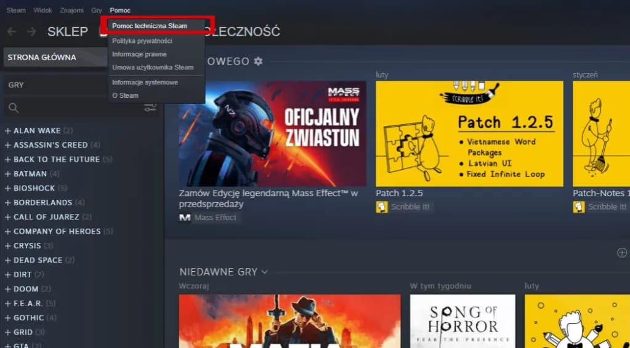Click the back navigation arrow

(x=12, y=31)
